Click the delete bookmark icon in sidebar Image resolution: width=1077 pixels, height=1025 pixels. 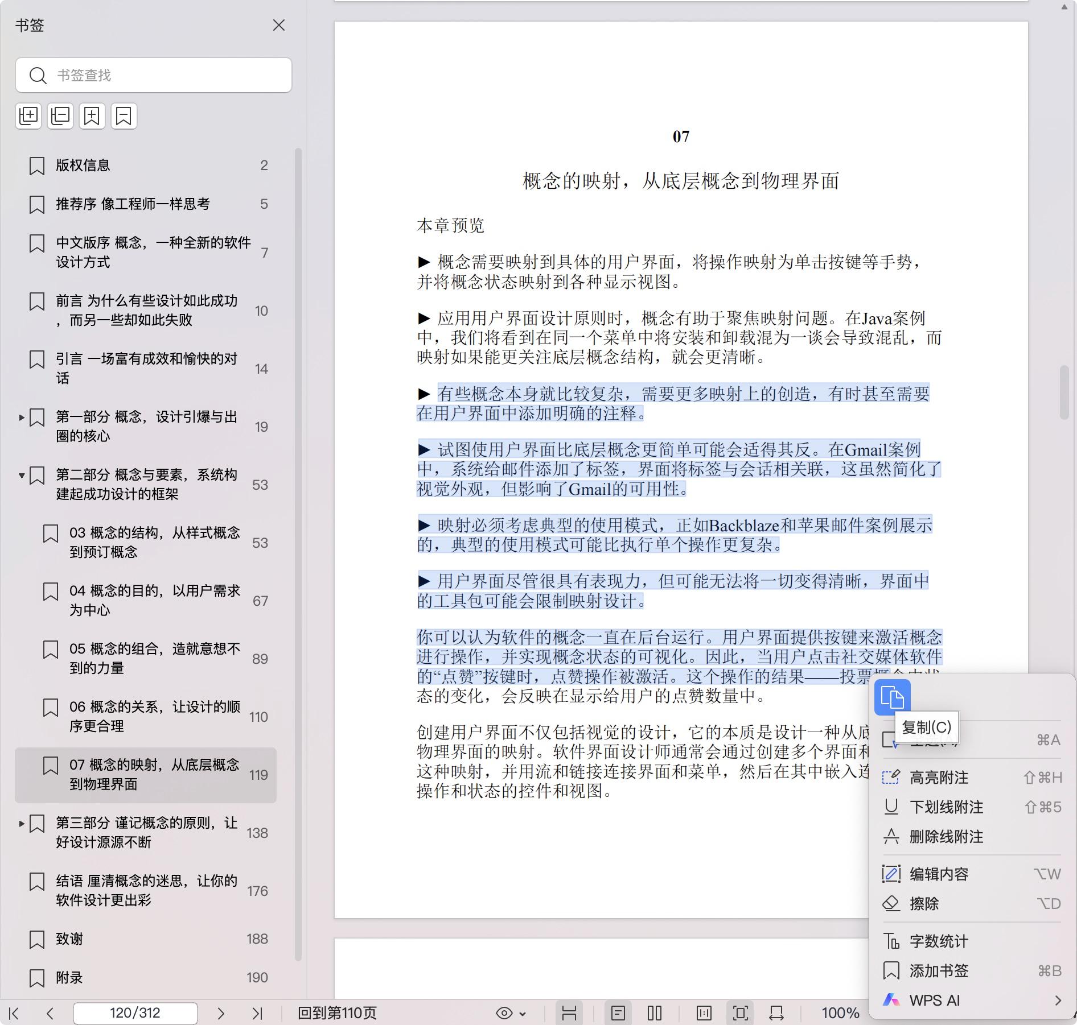[x=124, y=116]
